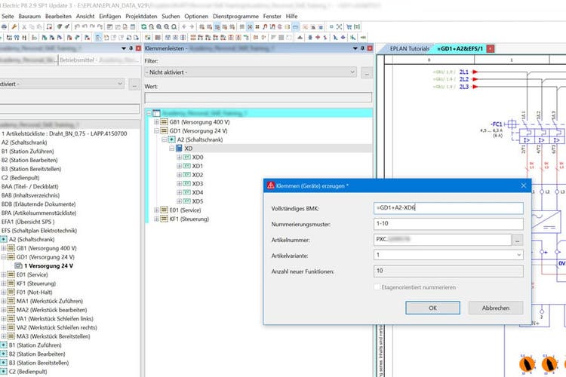This screenshot has height=377, width=566.
Task: Switch to the EPLAN Tutorials tab
Action: coord(409,48)
